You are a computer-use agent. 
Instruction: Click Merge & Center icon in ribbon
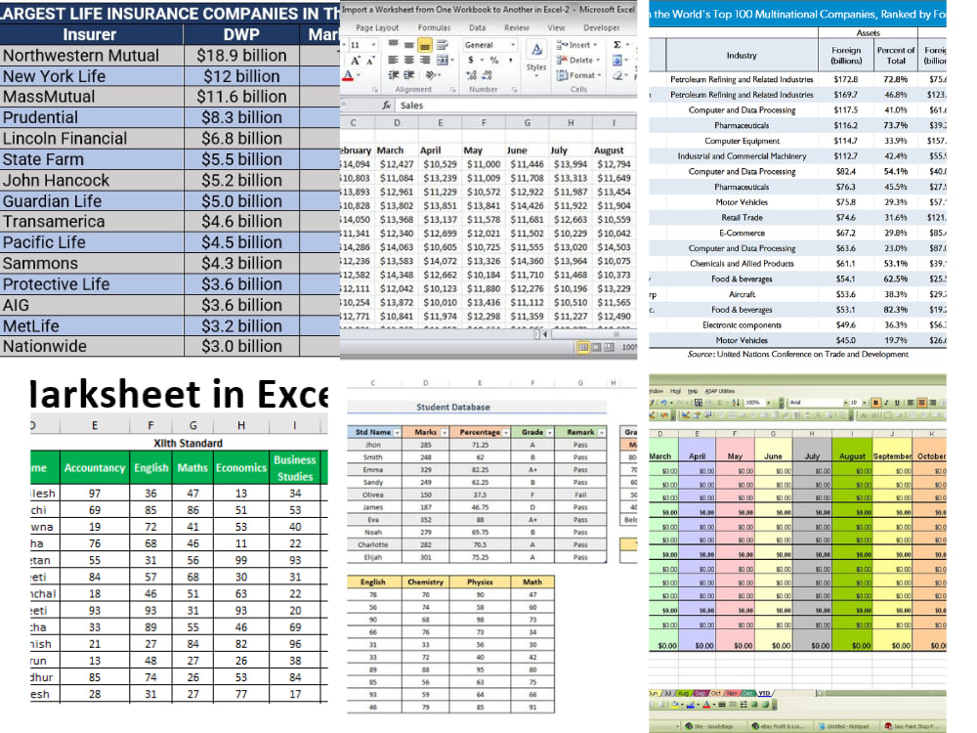[445, 60]
